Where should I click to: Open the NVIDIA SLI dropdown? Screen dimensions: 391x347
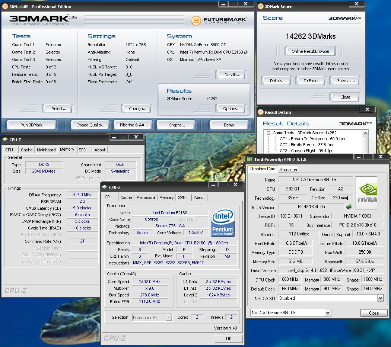coord(380,298)
